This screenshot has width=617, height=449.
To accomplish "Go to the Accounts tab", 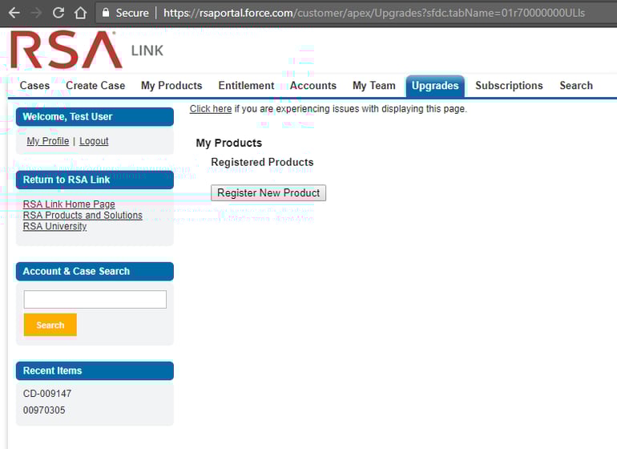I will click(313, 86).
